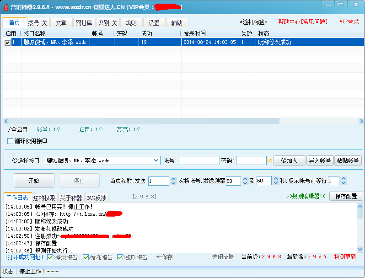Switch to the 网址库 tab
This screenshot has width=365, height=278.
84,23
